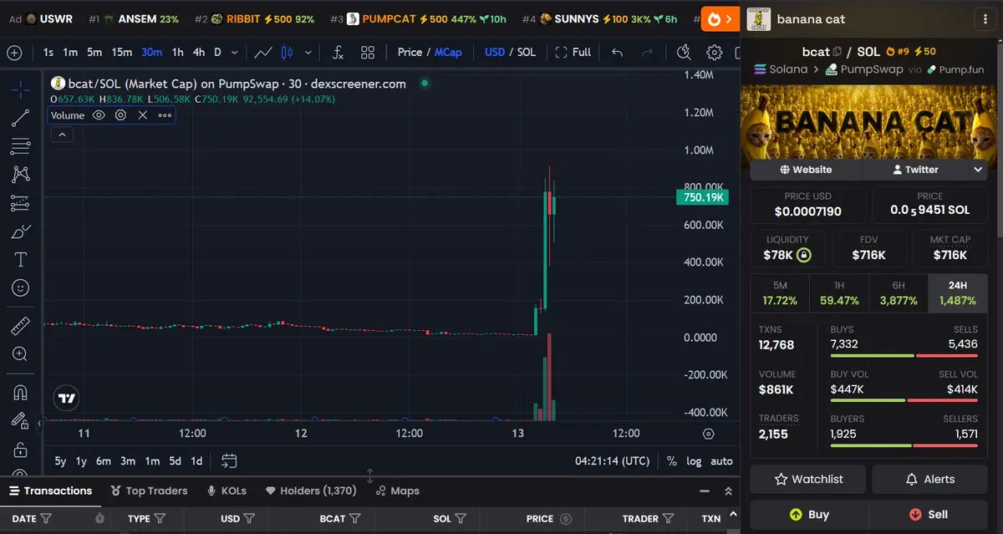Viewport: 1003px width, 534px height.
Task: Open the emoji icons tool
Action: (21, 288)
